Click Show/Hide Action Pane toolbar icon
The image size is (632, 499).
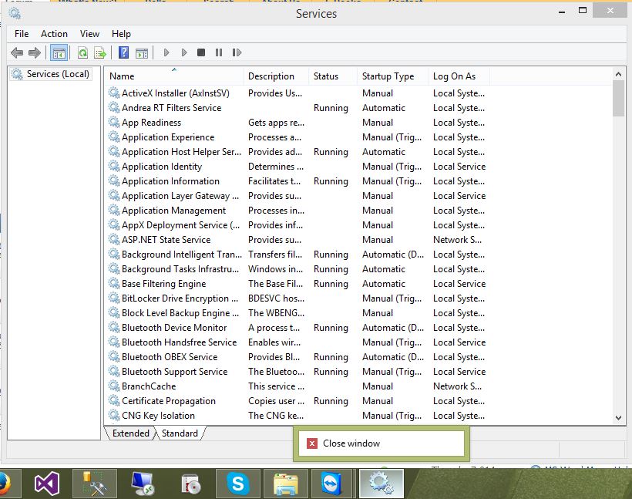pyautogui.click(x=142, y=52)
